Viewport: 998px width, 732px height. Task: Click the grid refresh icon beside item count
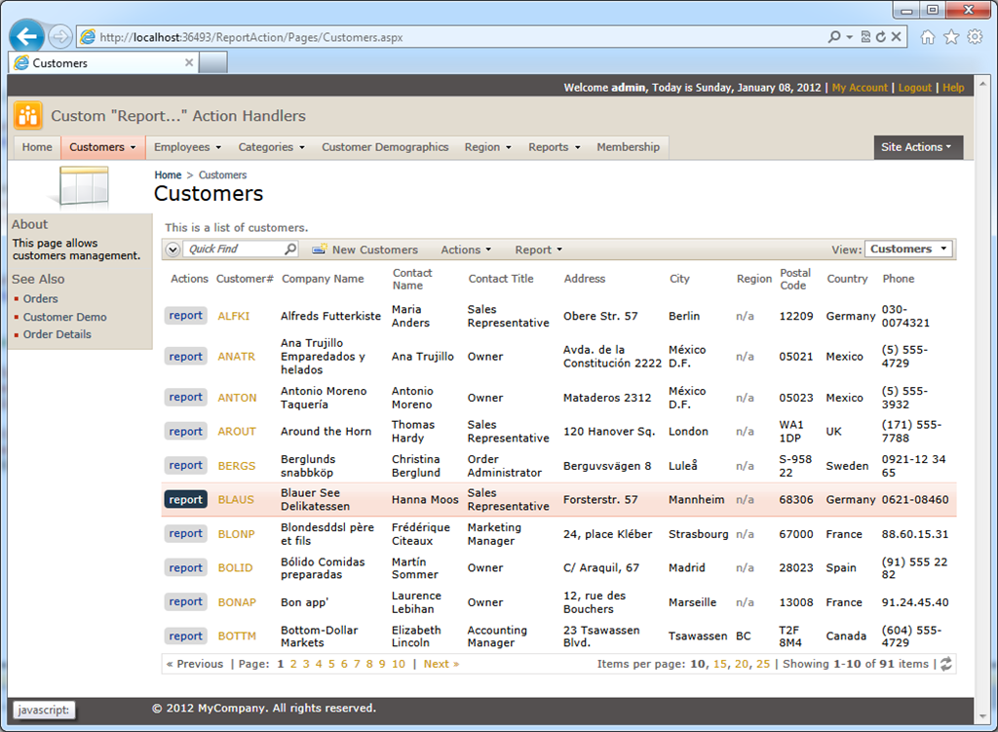click(946, 664)
